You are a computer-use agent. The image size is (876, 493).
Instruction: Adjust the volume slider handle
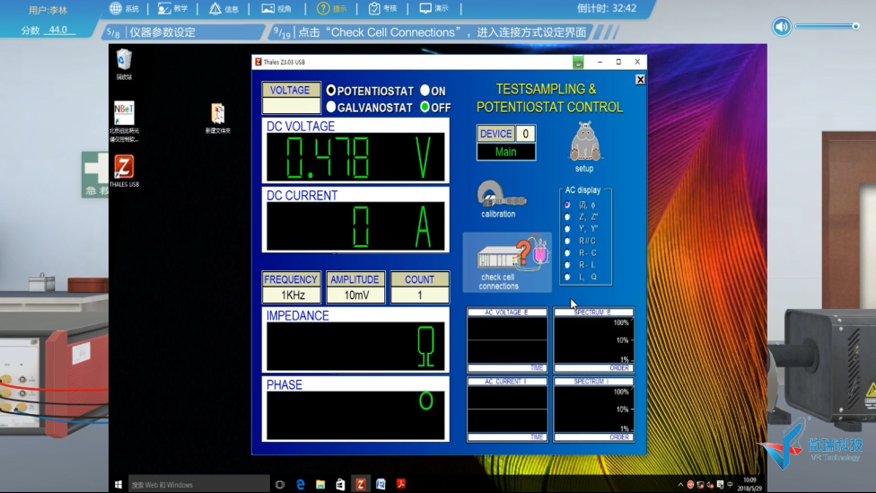click(855, 26)
